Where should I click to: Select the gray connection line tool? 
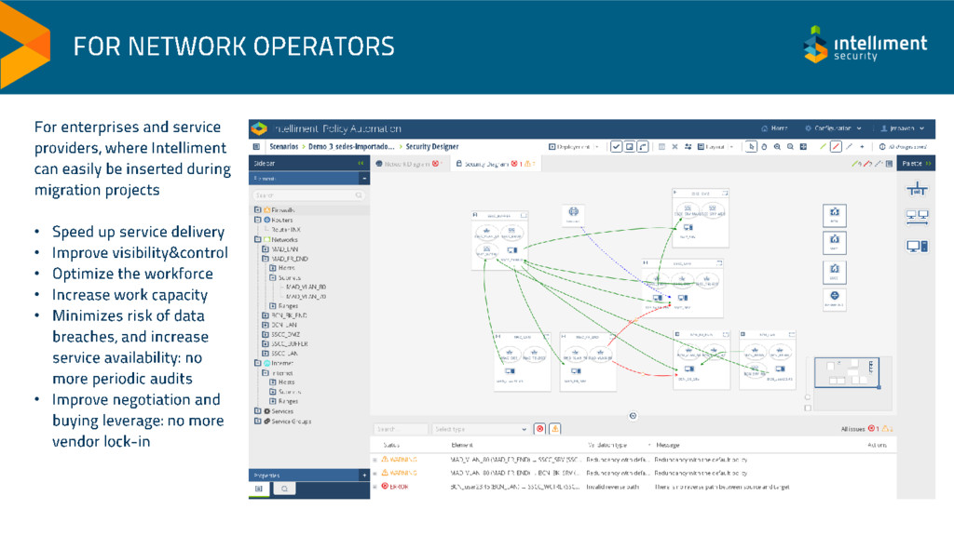coord(850,146)
